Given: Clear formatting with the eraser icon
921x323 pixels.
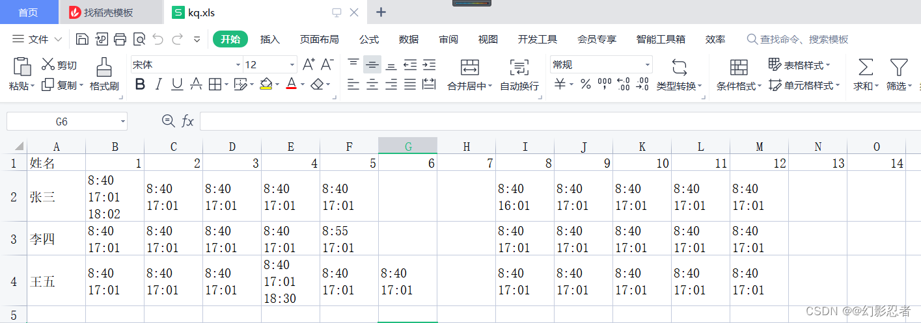Looking at the screenshot, I should [317, 84].
